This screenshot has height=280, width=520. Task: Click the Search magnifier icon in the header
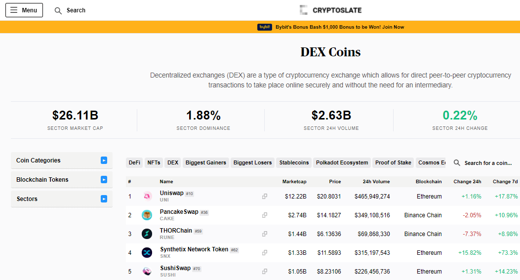click(x=58, y=10)
